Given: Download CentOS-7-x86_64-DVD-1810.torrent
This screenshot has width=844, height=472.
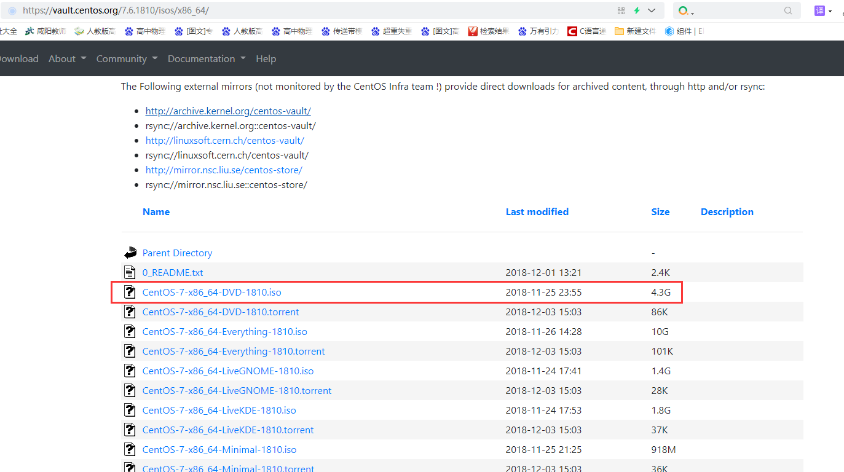Looking at the screenshot, I should 221,312.
